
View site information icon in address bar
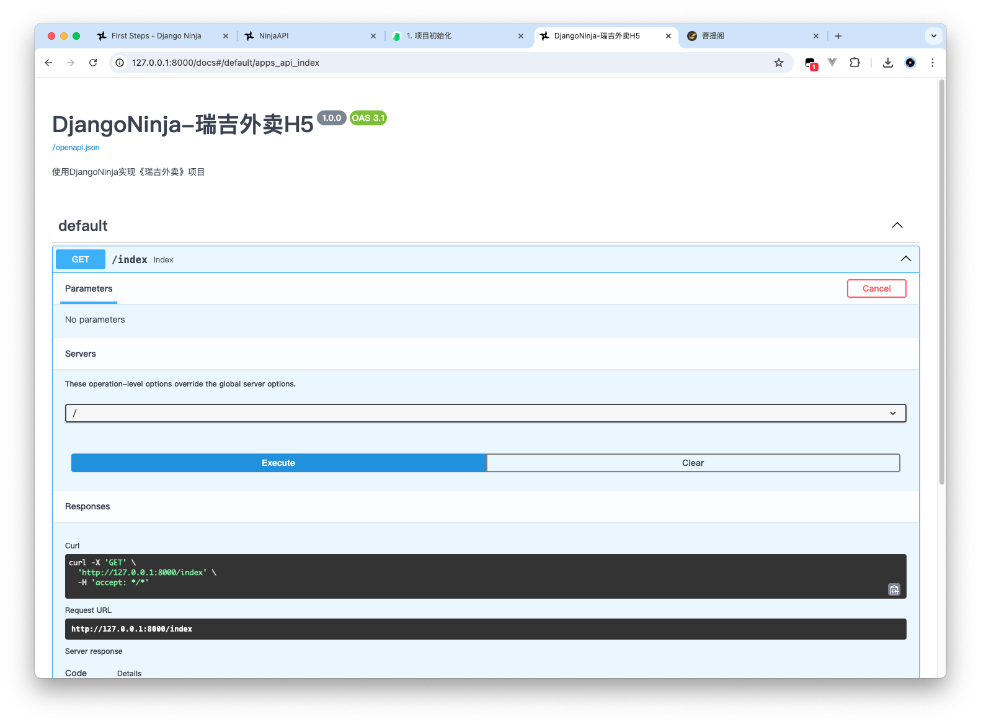coord(120,63)
